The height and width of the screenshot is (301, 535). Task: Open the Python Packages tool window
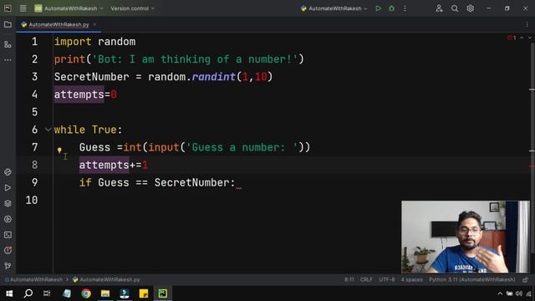point(8,172)
